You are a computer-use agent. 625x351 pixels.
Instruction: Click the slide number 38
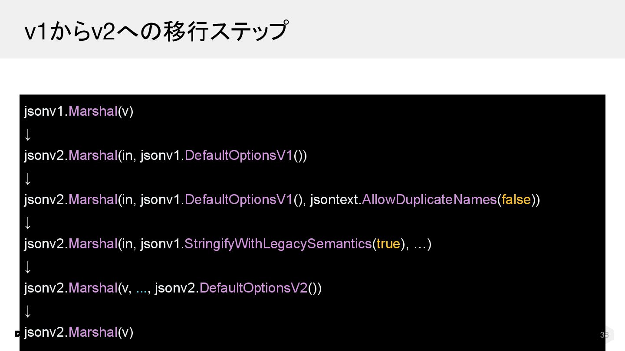pyautogui.click(x=604, y=335)
